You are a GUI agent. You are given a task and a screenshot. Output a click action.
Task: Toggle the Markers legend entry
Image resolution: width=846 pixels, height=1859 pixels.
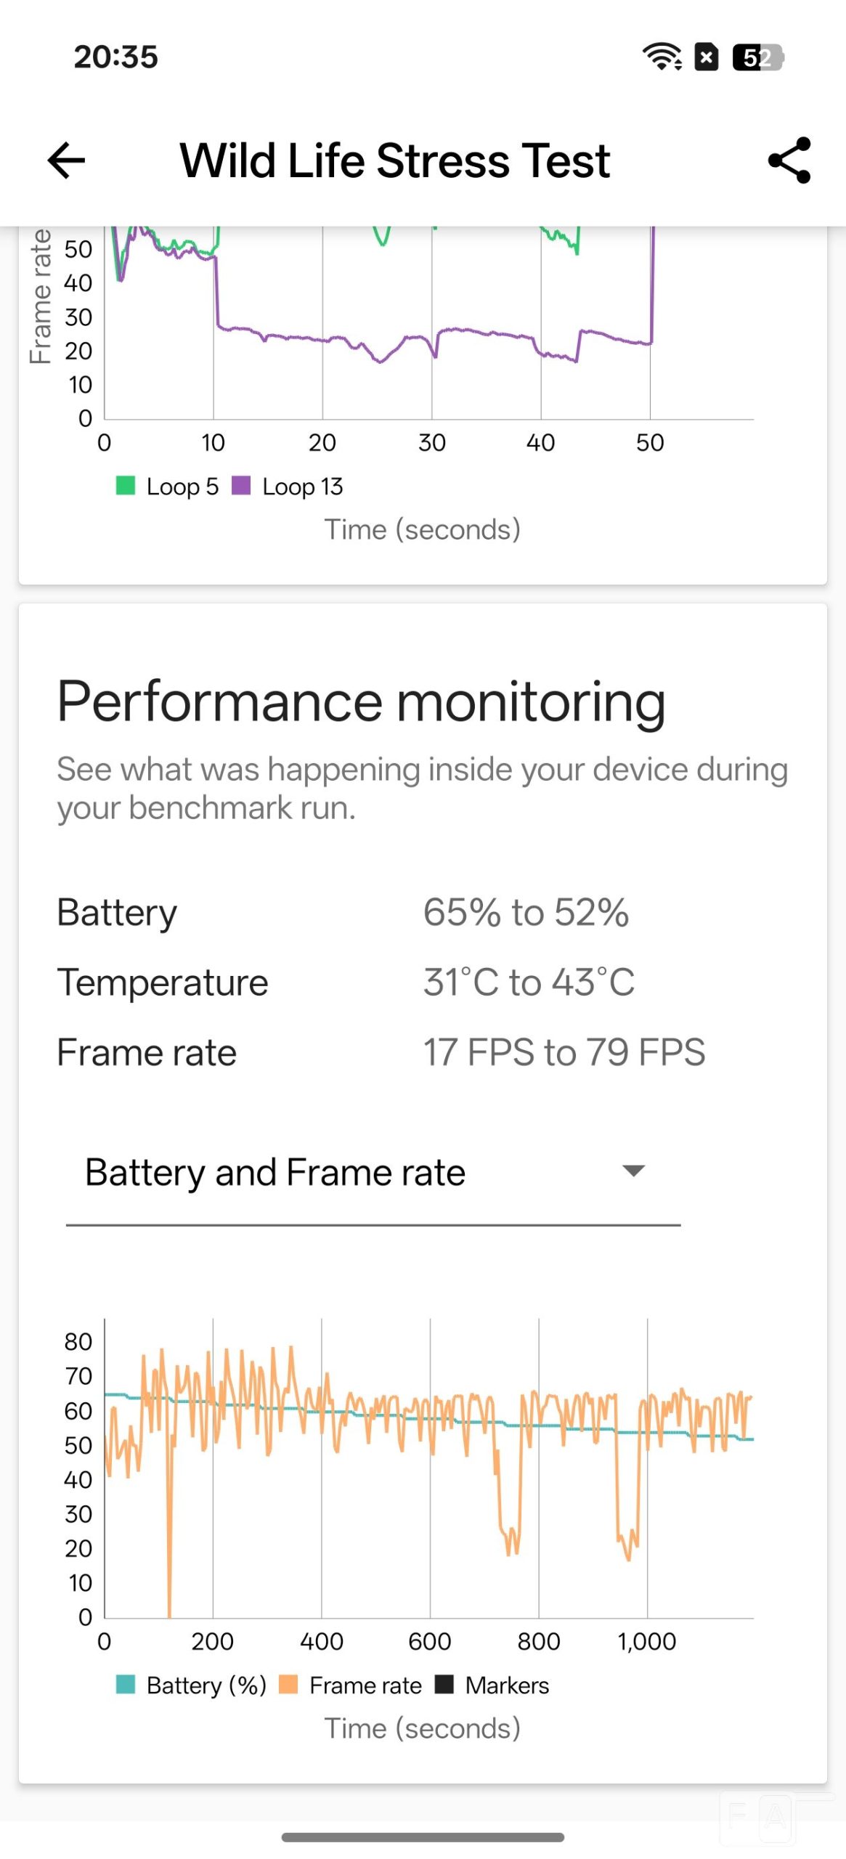click(x=492, y=1684)
